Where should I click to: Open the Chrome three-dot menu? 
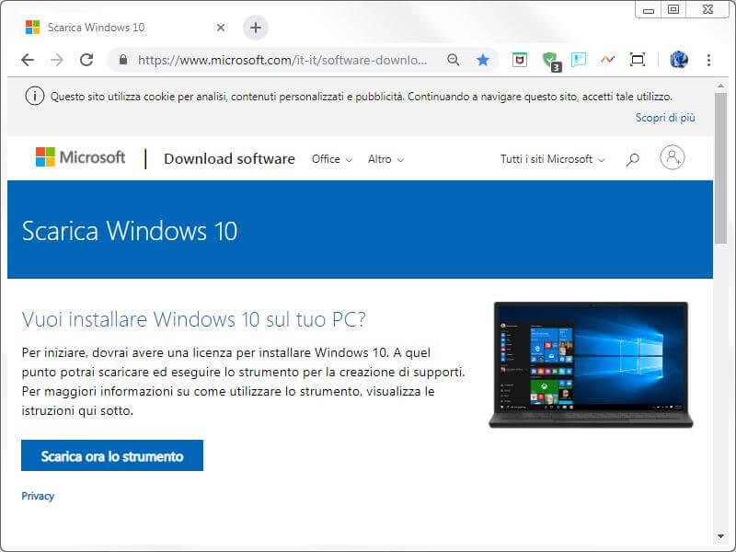pos(709,59)
